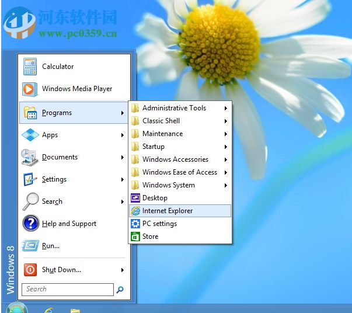The height and width of the screenshot is (313, 352).
Task: Click the Windows Ease of Access folder icon
Action: tap(135, 172)
